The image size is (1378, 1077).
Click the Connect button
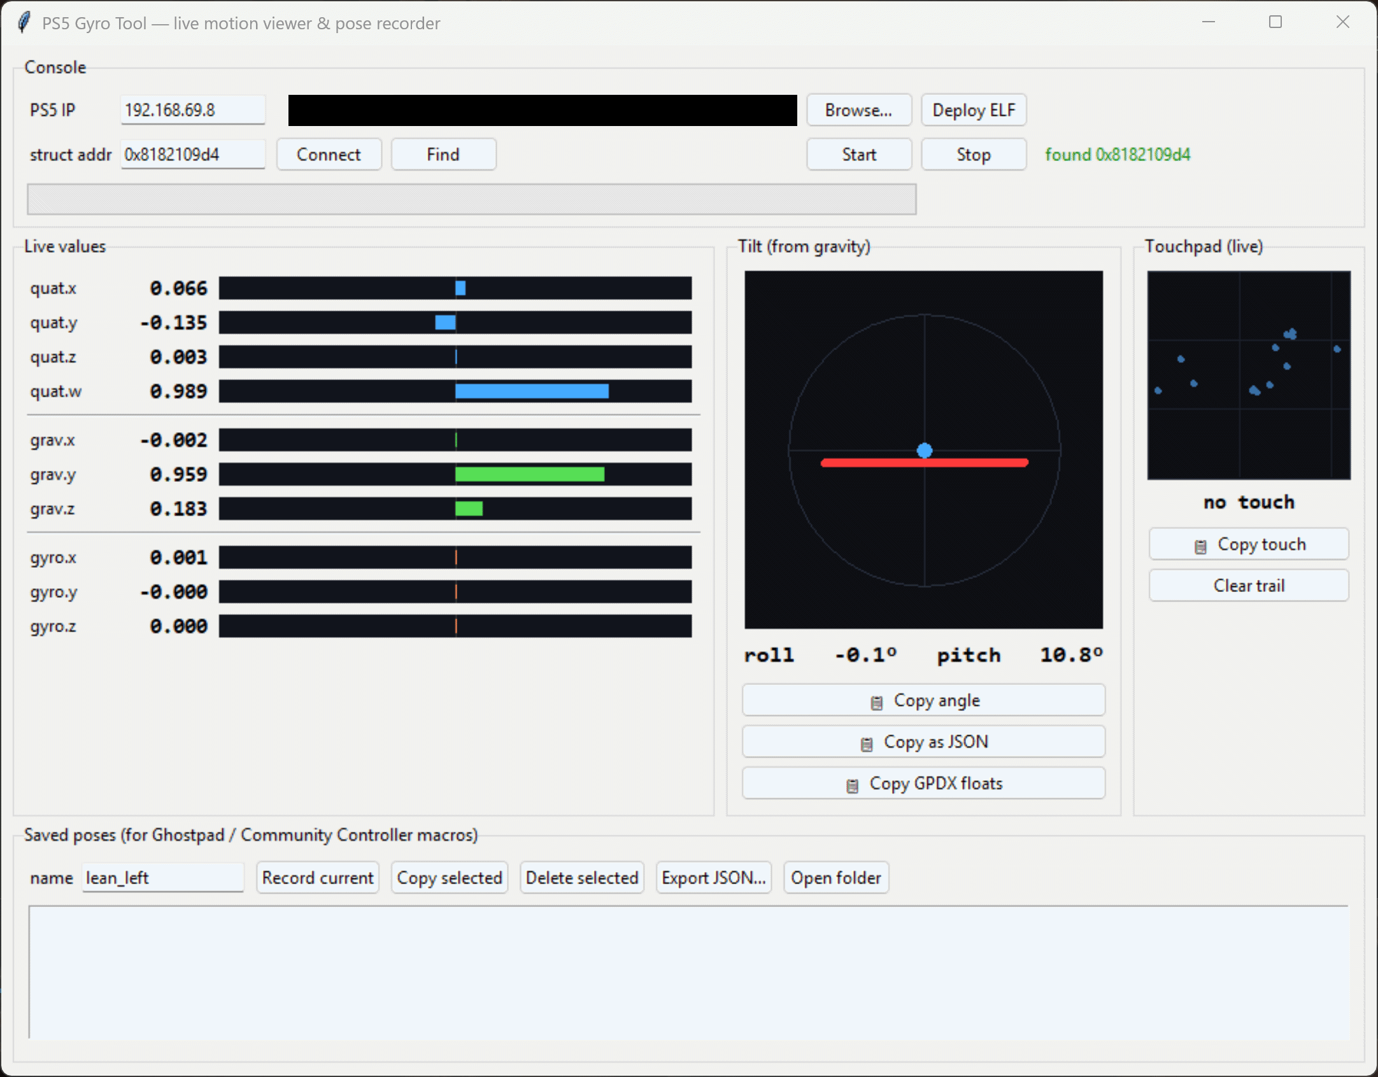coord(329,155)
